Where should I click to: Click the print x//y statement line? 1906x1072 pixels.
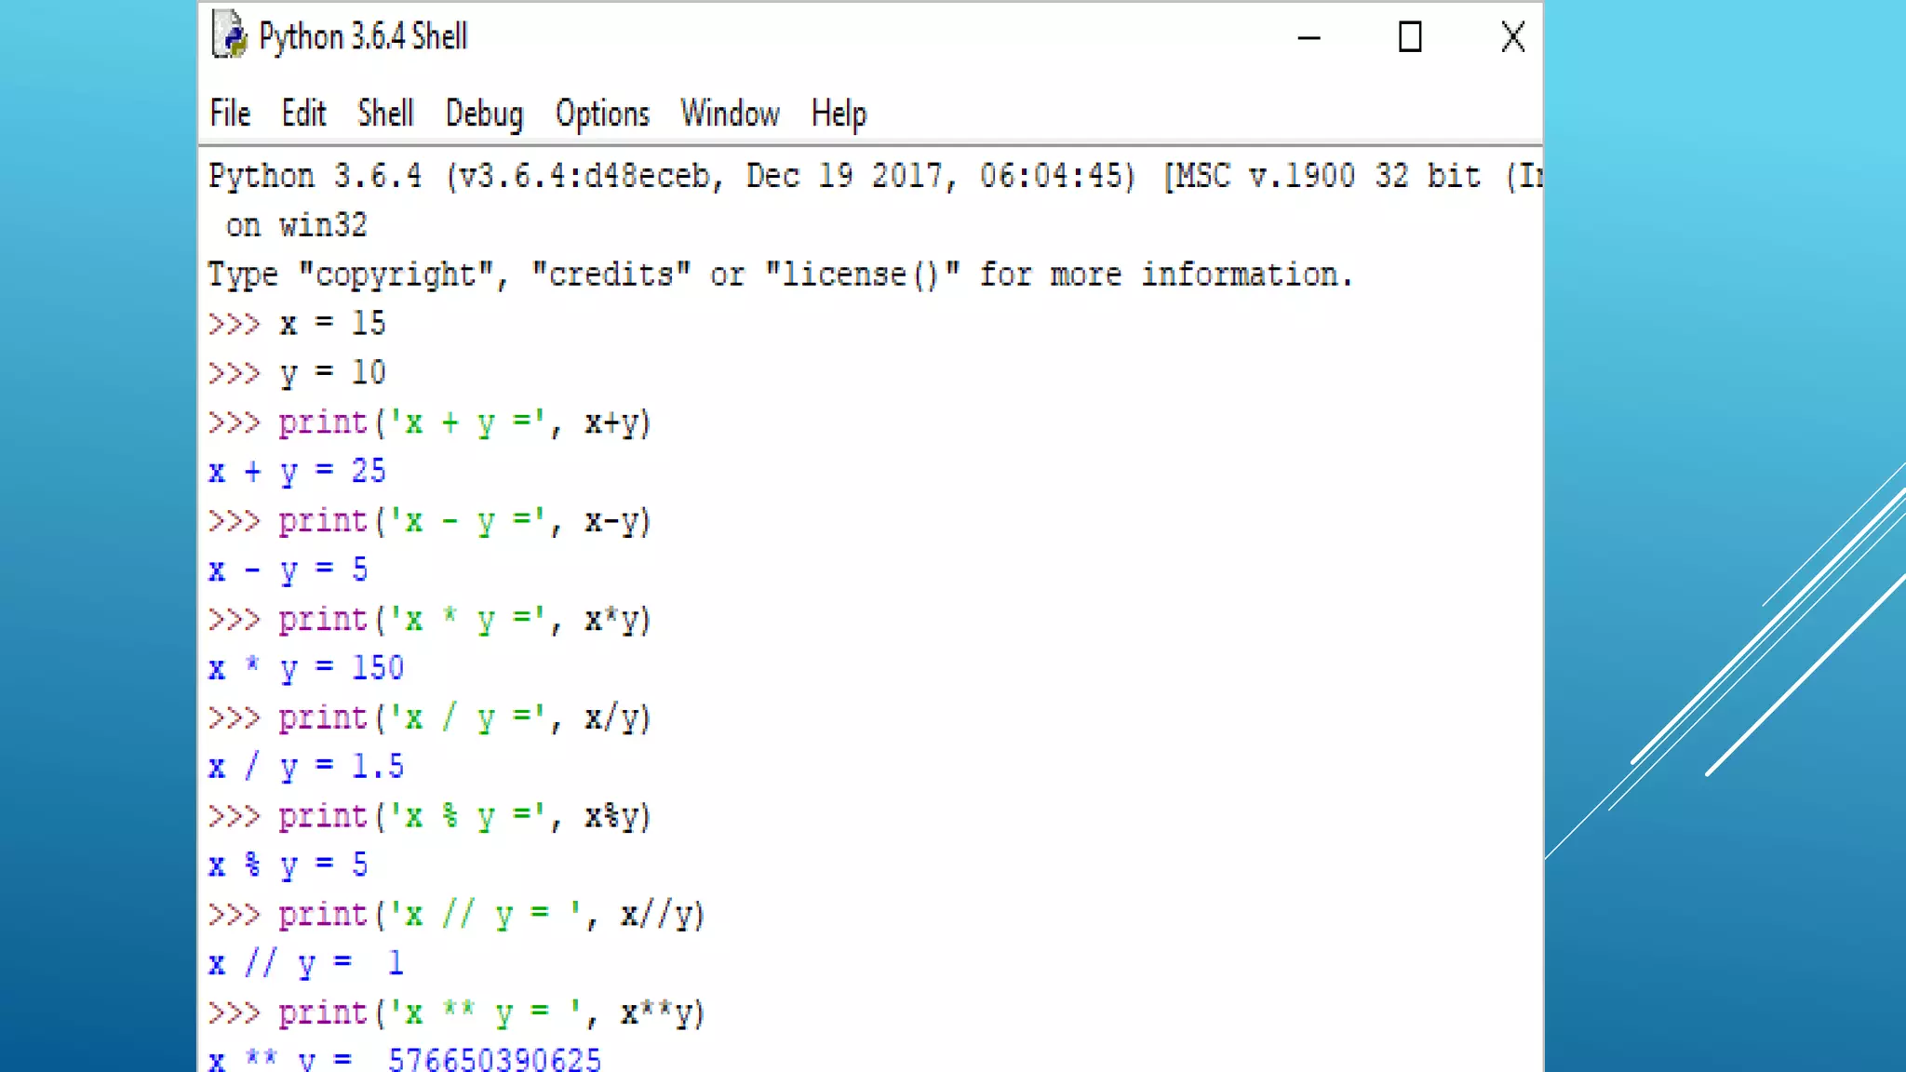point(490,915)
